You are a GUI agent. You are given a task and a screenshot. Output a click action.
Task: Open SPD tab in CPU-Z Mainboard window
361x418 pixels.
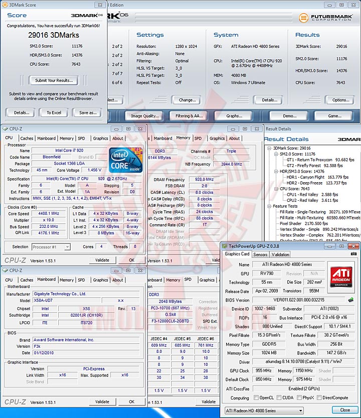tap(81, 280)
